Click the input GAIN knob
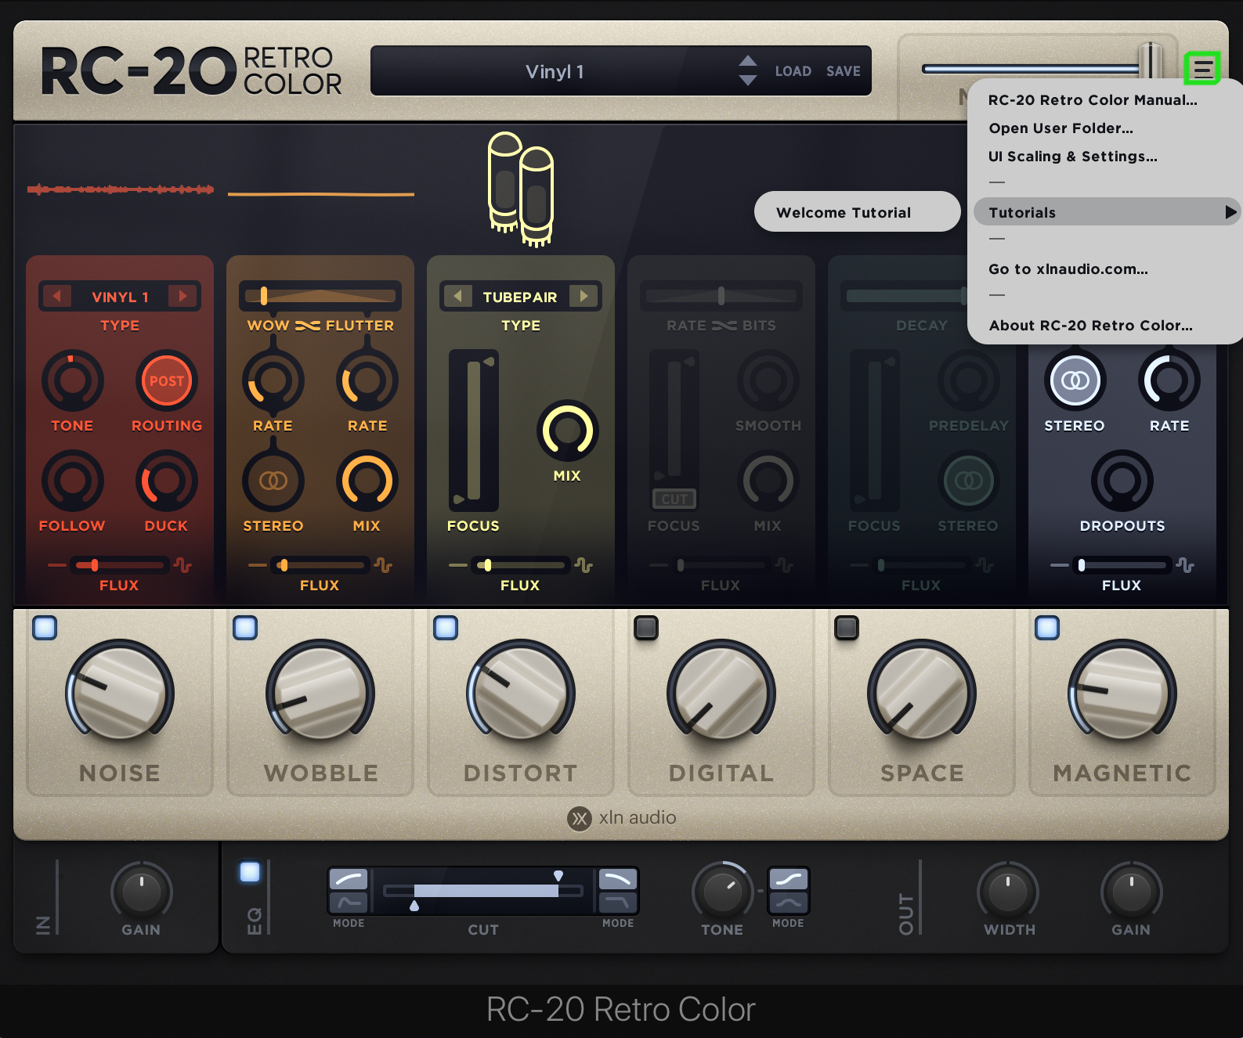1243x1038 pixels. coord(141,892)
